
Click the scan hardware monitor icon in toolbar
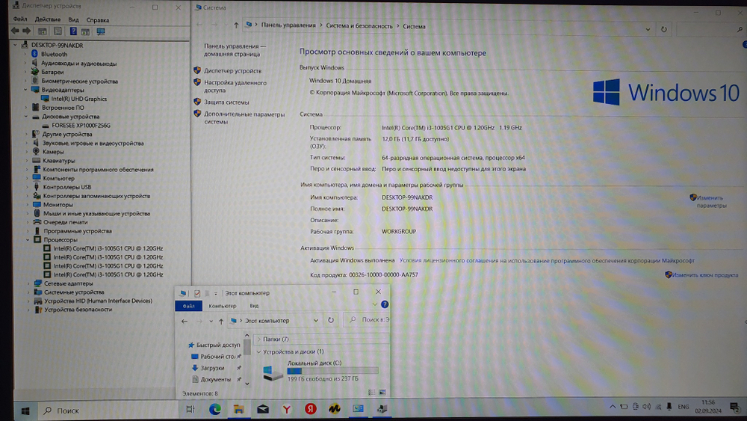101,31
